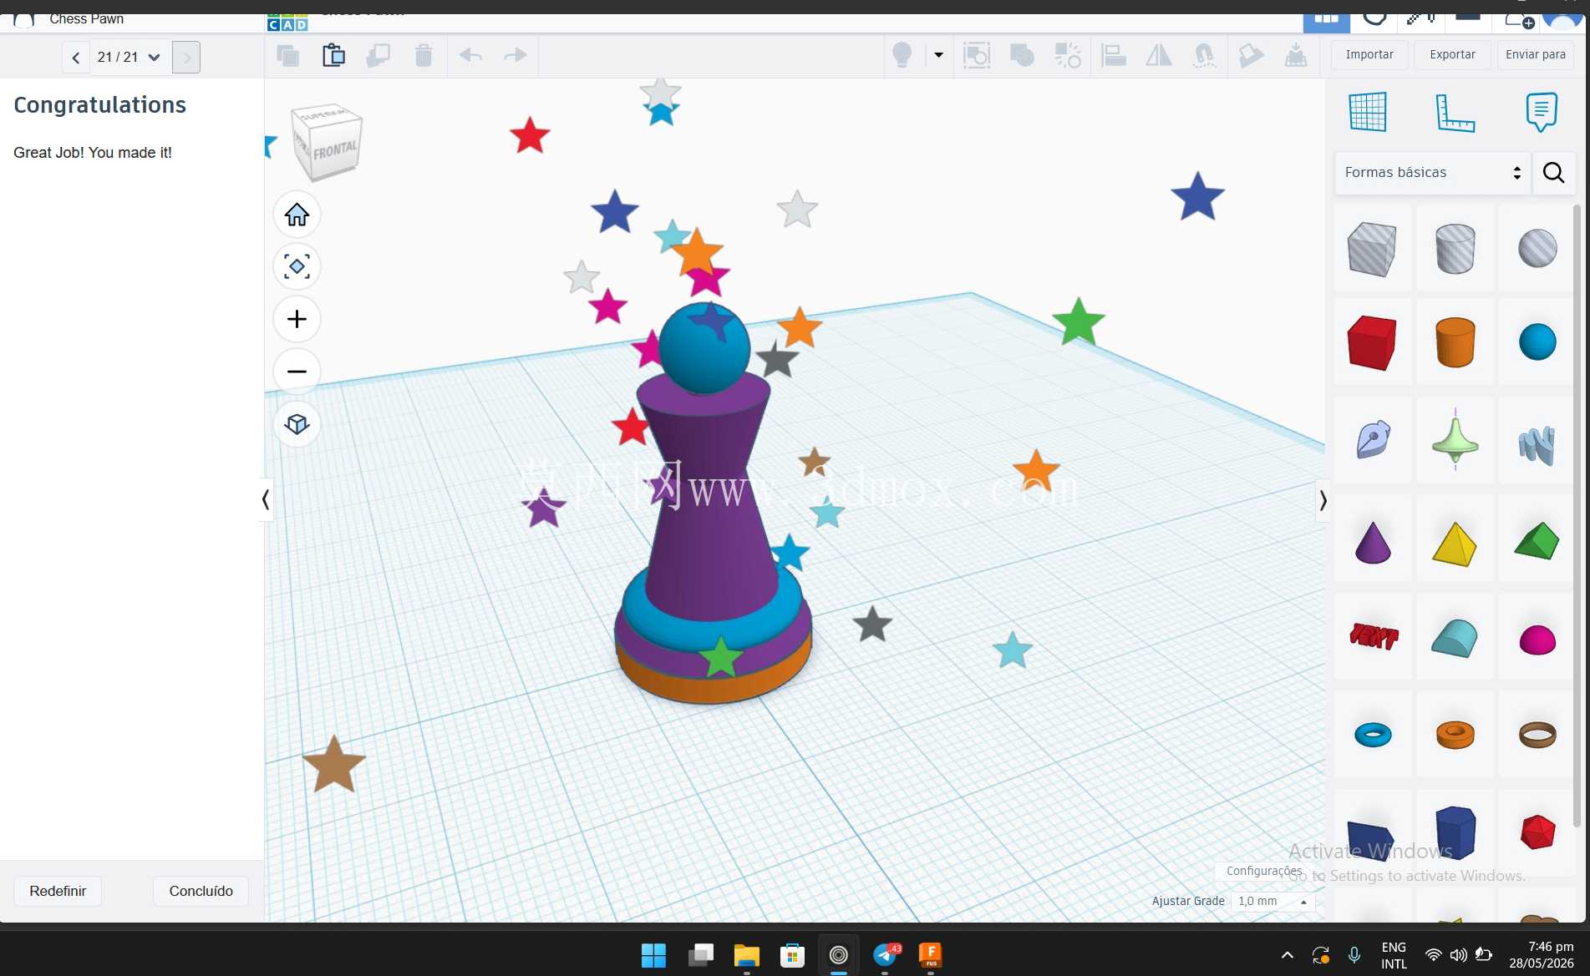1590x976 pixels.
Task: Toggle perspective/orthographic view cube icon
Action: [x=297, y=424]
